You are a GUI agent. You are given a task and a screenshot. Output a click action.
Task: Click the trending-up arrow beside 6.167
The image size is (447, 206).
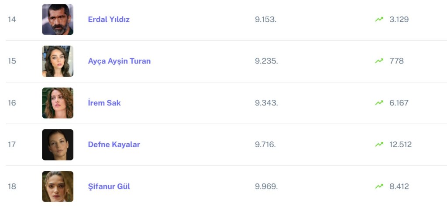(379, 103)
